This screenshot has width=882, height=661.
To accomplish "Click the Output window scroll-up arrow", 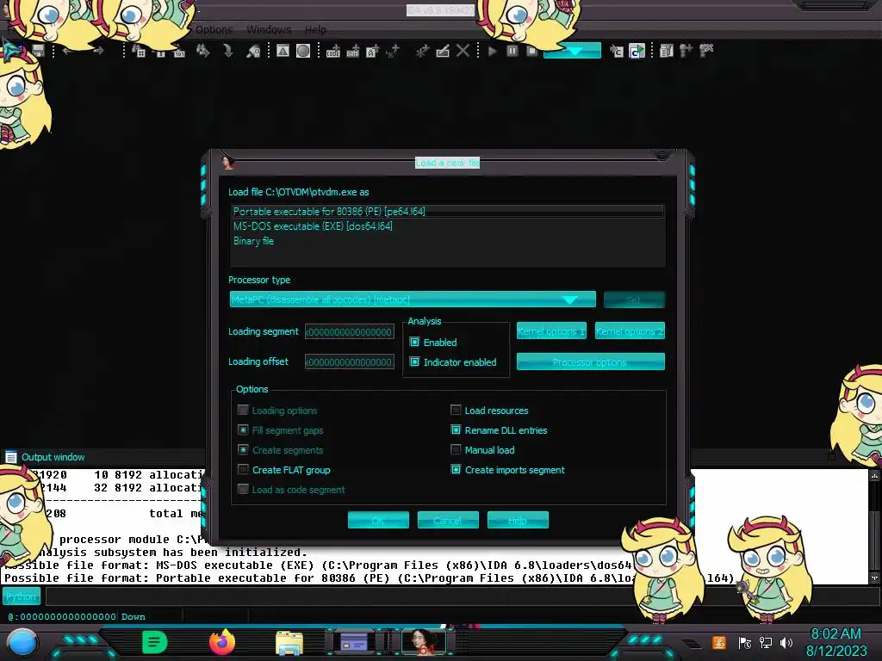I will click(875, 475).
